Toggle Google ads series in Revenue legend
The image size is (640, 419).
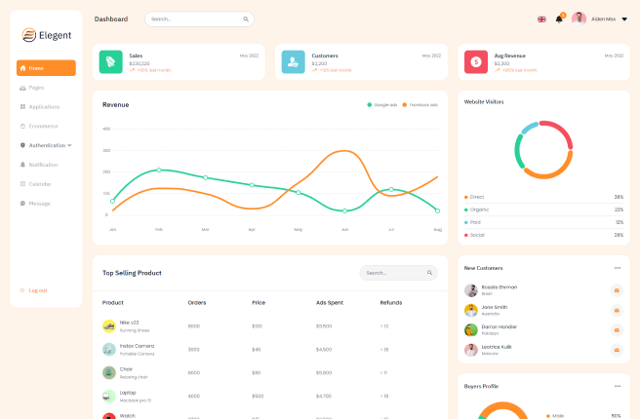(382, 104)
